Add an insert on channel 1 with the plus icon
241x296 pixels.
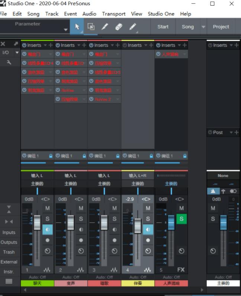tap(51, 45)
